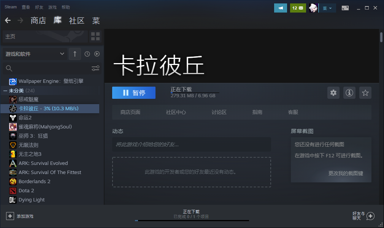Click the 暂停 pause download button

point(134,93)
